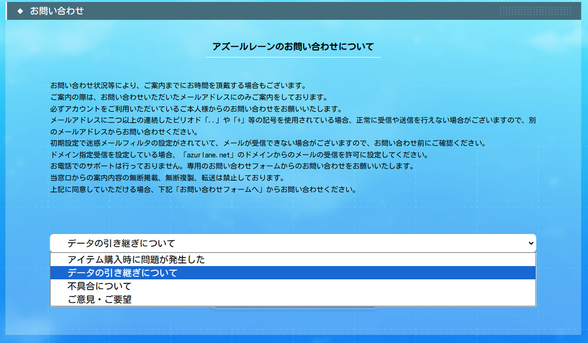Click heading アズールレーンのお問い合わせについて
The height and width of the screenshot is (343, 588).
click(293, 46)
